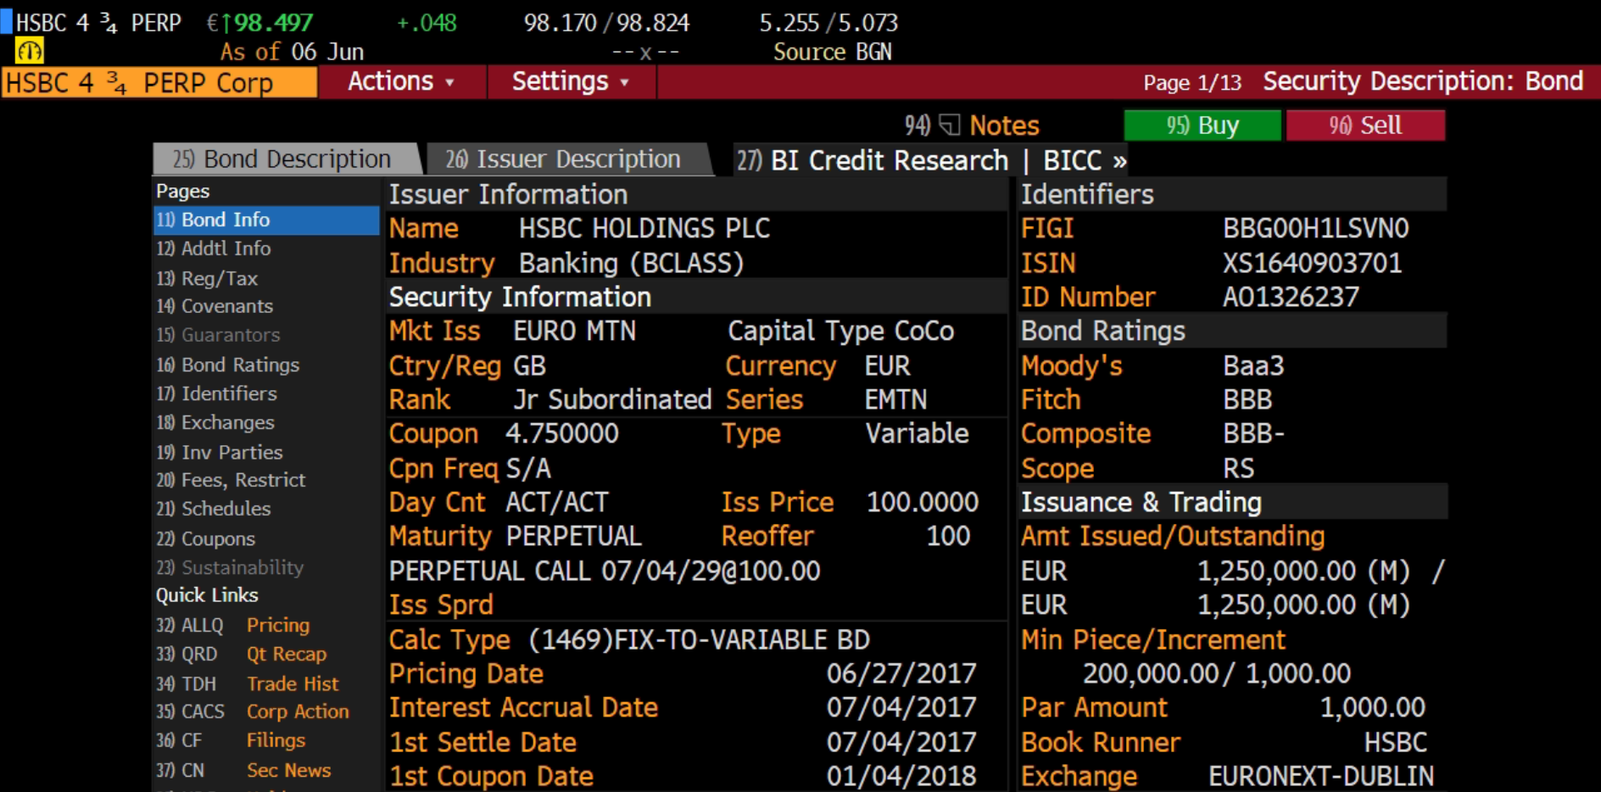Click the PERPETUAL CALL 07/04/29@100.00 line
Image resolution: width=1601 pixels, height=792 pixels.
(605, 571)
